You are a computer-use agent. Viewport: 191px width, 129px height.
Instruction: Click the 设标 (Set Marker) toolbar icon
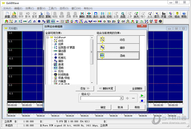click(x=109, y=15)
